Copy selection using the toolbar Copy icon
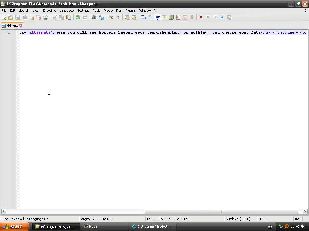This screenshot has height=231, width=309. click(62, 17)
